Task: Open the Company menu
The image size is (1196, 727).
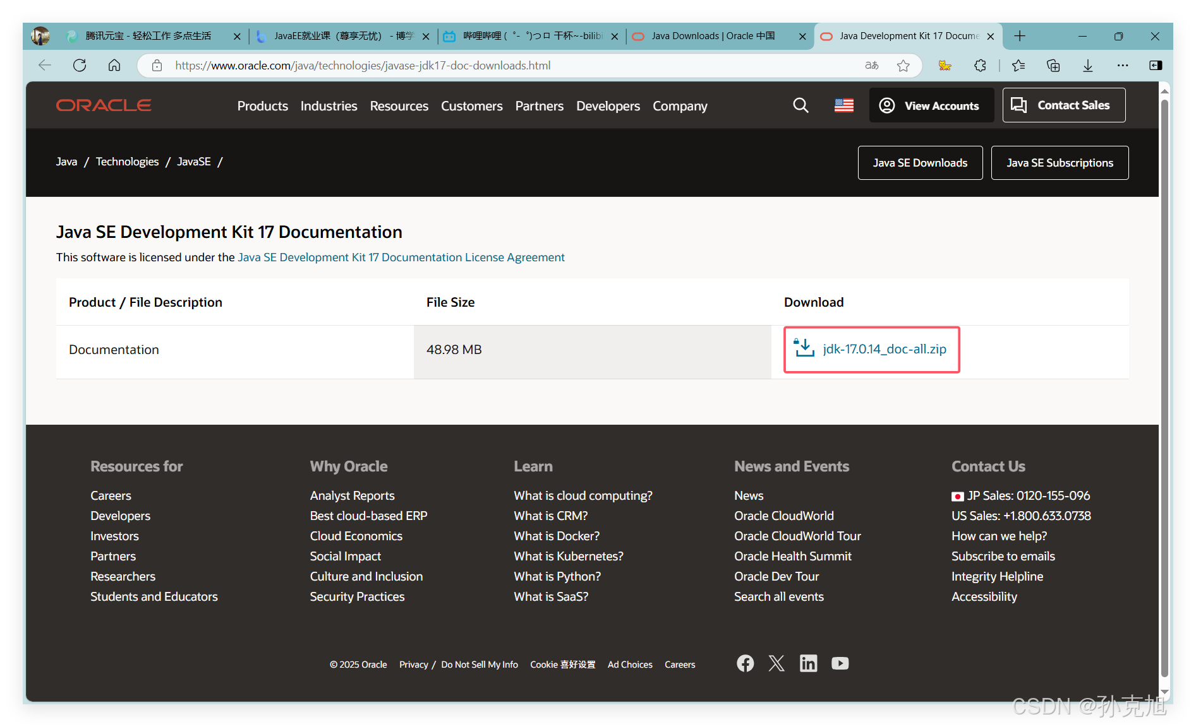Action: click(x=680, y=106)
